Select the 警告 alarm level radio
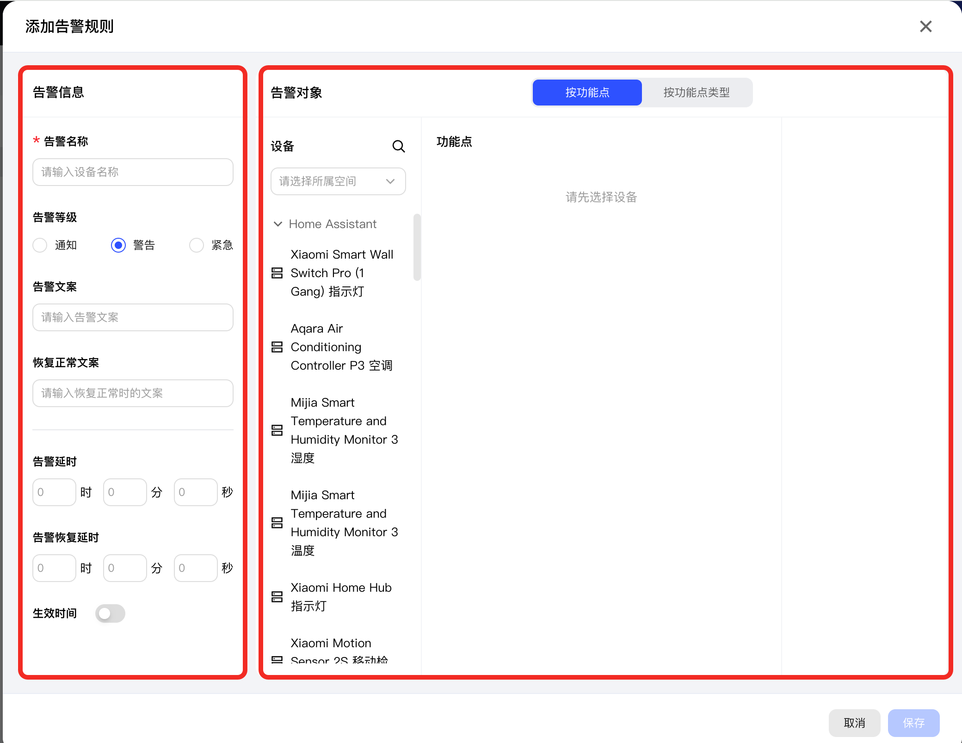962x743 pixels. [118, 245]
